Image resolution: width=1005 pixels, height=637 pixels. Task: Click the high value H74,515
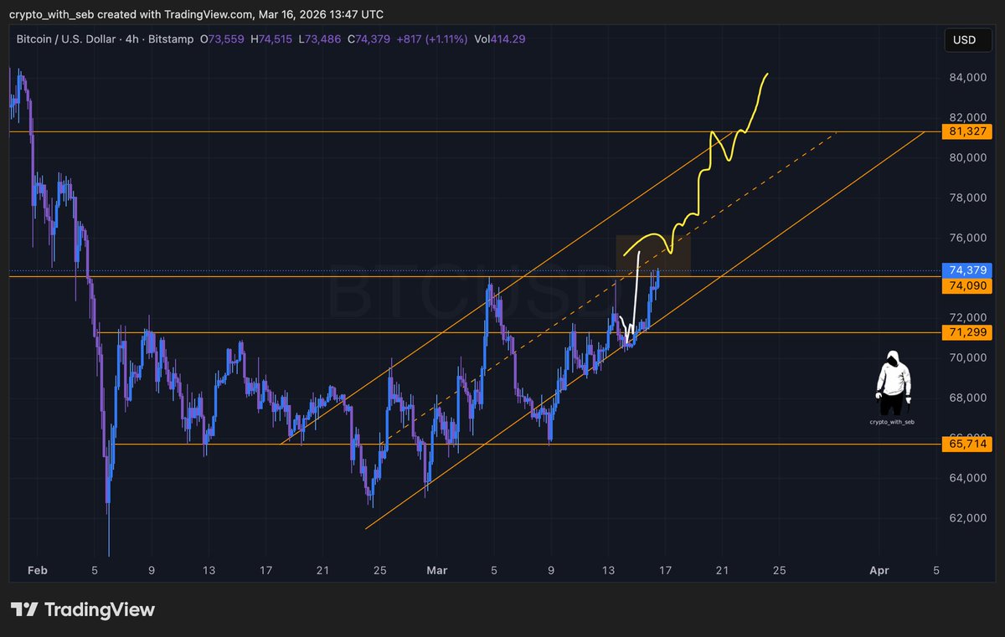click(271, 39)
